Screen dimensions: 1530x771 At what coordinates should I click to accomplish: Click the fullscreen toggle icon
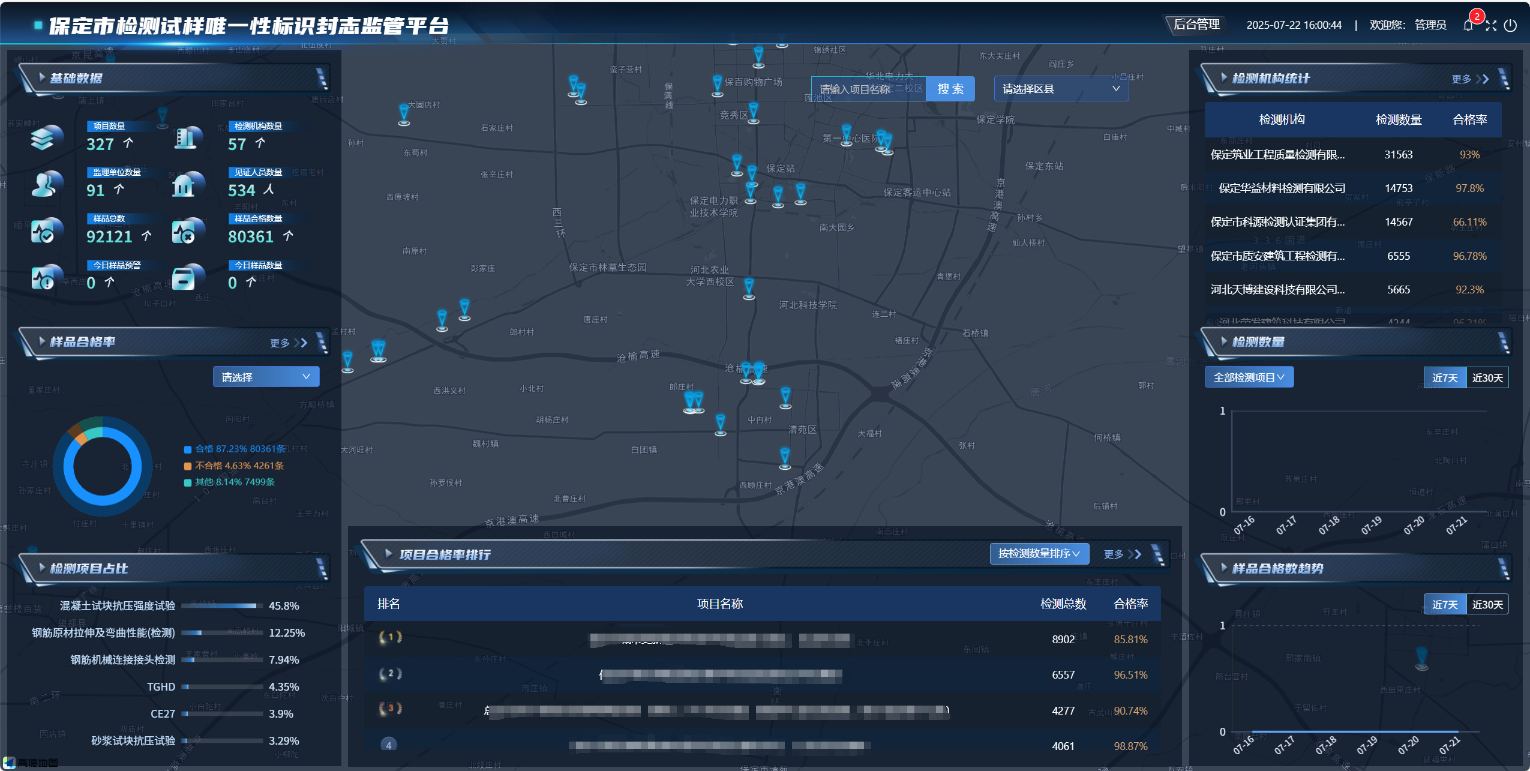click(x=1491, y=25)
